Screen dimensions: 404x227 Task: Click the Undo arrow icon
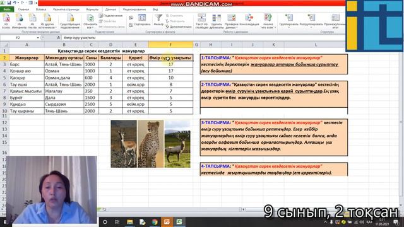(15, 3)
